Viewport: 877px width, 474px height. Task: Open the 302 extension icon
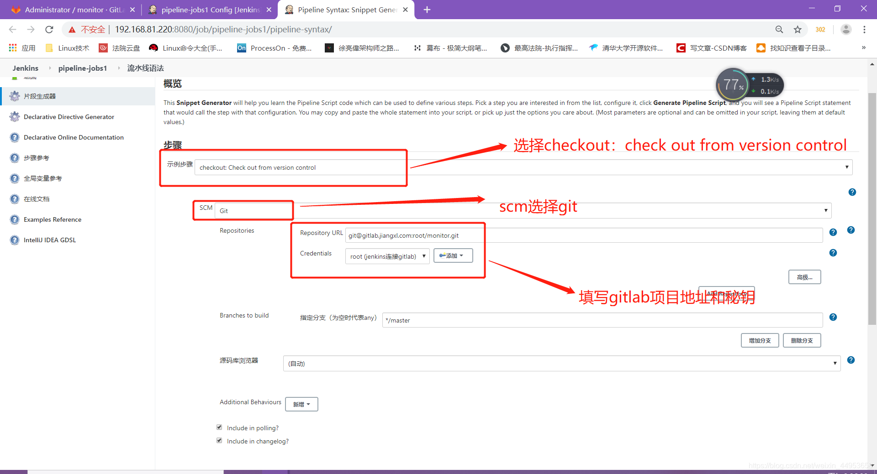point(820,30)
